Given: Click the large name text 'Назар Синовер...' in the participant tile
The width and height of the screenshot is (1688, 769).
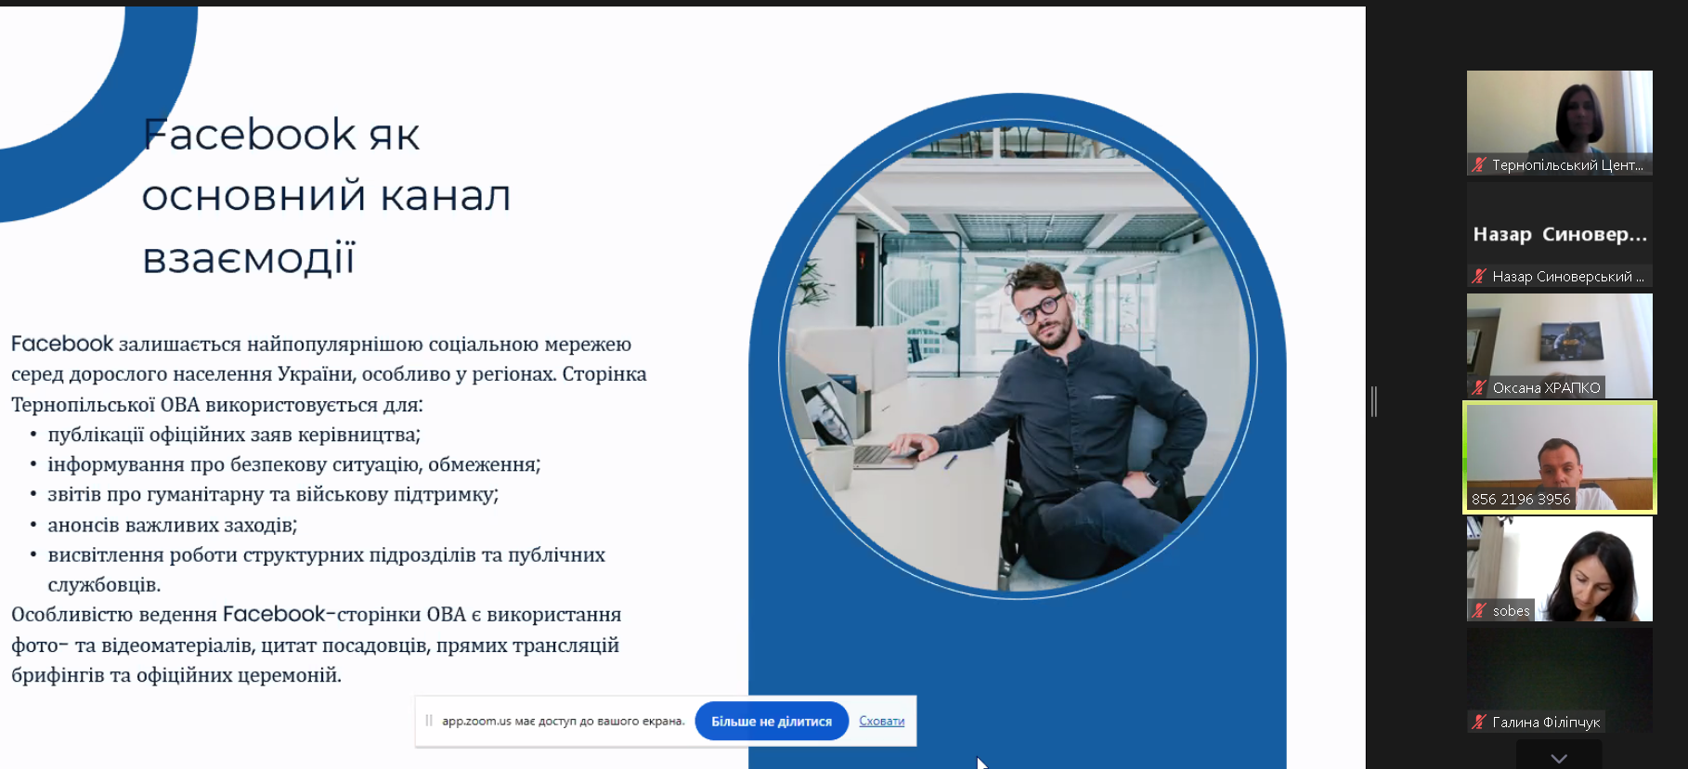Looking at the screenshot, I should pyautogui.click(x=1560, y=234).
